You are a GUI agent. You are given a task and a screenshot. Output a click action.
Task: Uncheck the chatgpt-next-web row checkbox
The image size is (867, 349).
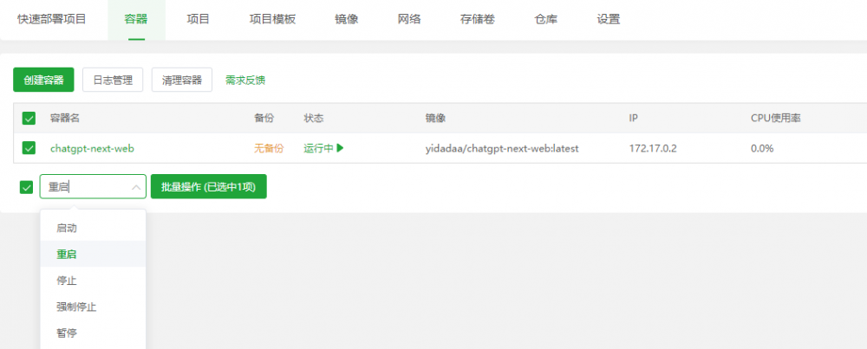(x=29, y=148)
